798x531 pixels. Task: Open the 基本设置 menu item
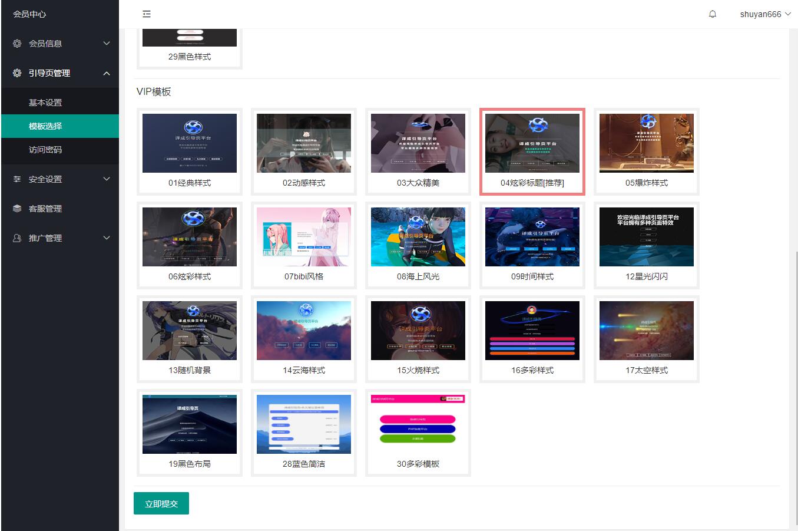tap(45, 103)
